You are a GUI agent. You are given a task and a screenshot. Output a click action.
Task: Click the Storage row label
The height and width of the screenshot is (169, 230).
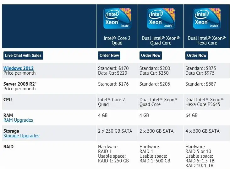pyautogui.click(x=11, y=131)
